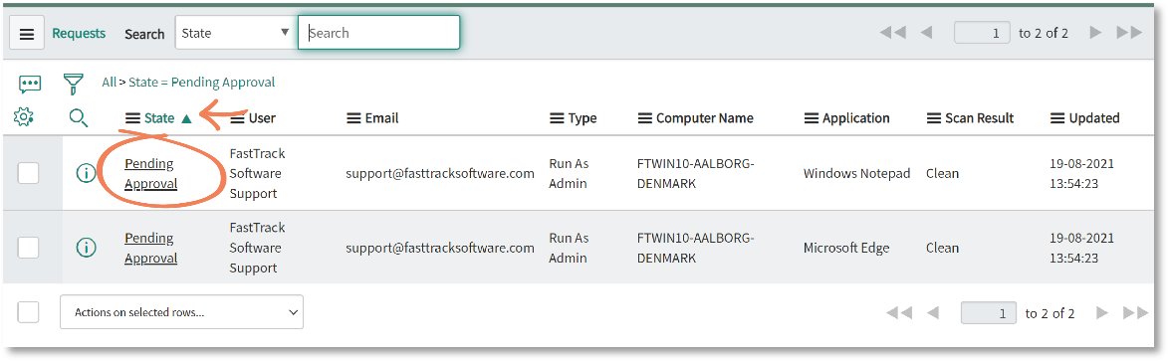Open User column options menu icon

[x=238, y=118]
